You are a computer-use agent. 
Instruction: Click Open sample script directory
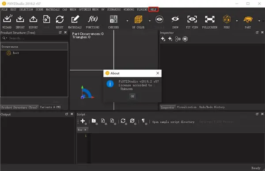173,122
